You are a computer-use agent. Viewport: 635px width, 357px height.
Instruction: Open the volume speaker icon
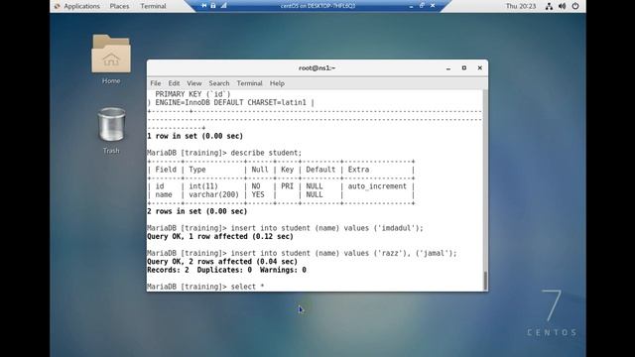563,6
